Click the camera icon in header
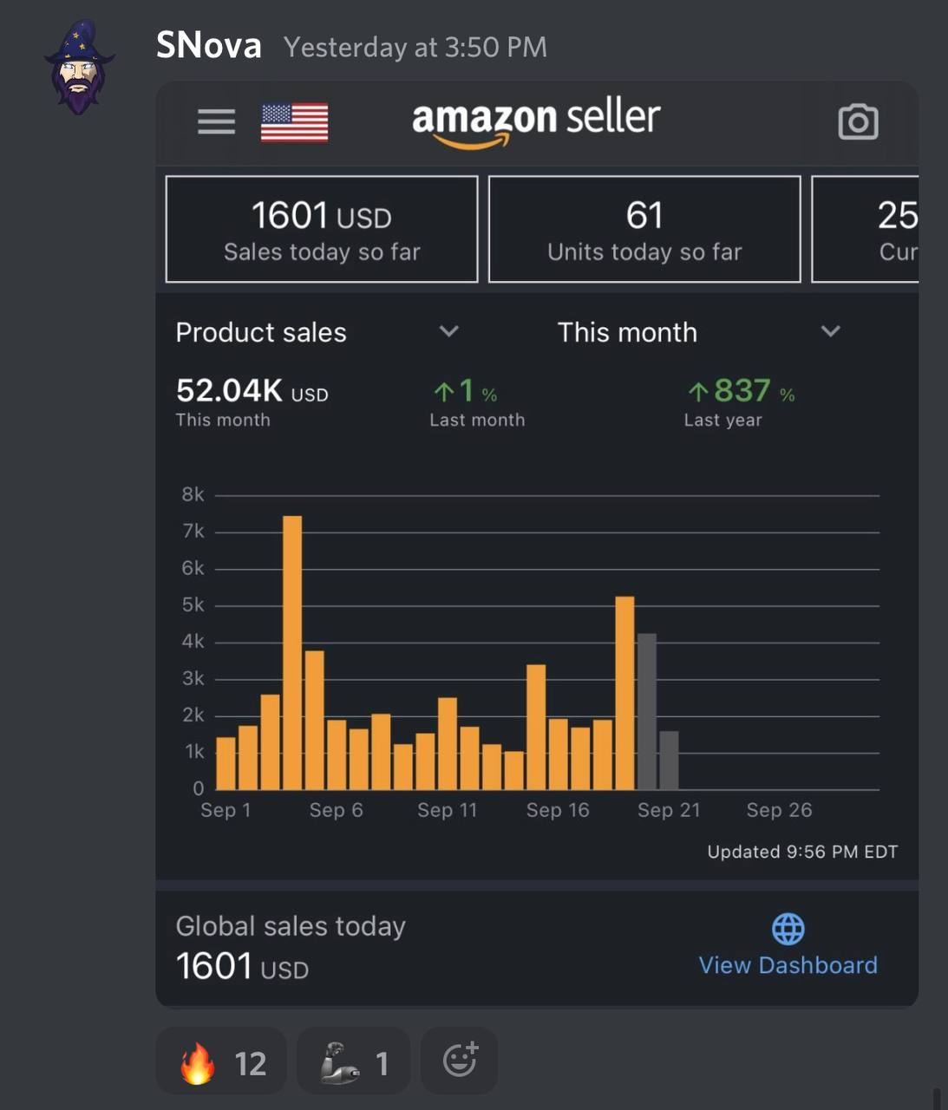Screen dimensions: 948x1110 858,121
